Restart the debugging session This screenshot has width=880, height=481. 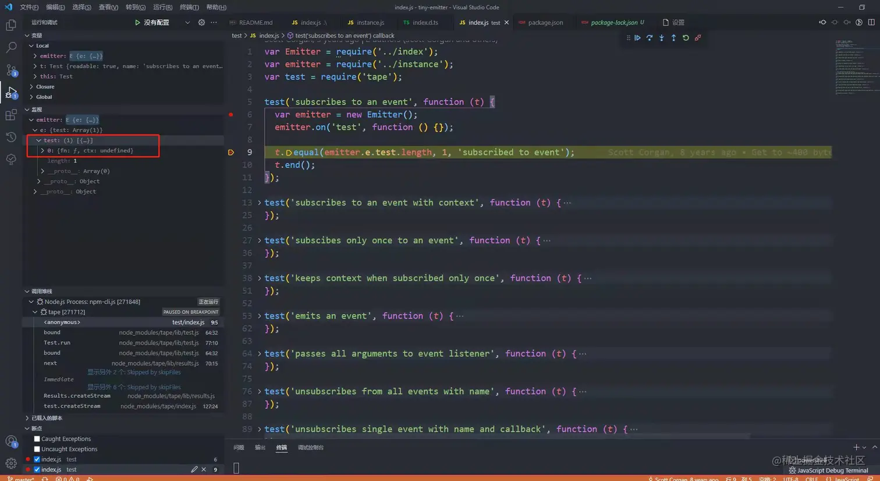tap(686, 38)
